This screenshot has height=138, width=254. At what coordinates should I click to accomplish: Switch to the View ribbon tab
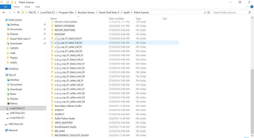coord(38,7)
